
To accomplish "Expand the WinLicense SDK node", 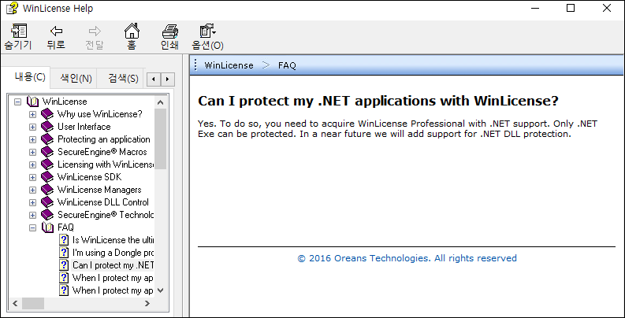I will 32,178.
